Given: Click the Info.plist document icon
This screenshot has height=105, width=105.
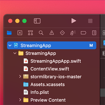Looking at the screenshot, I should point(26,92).
